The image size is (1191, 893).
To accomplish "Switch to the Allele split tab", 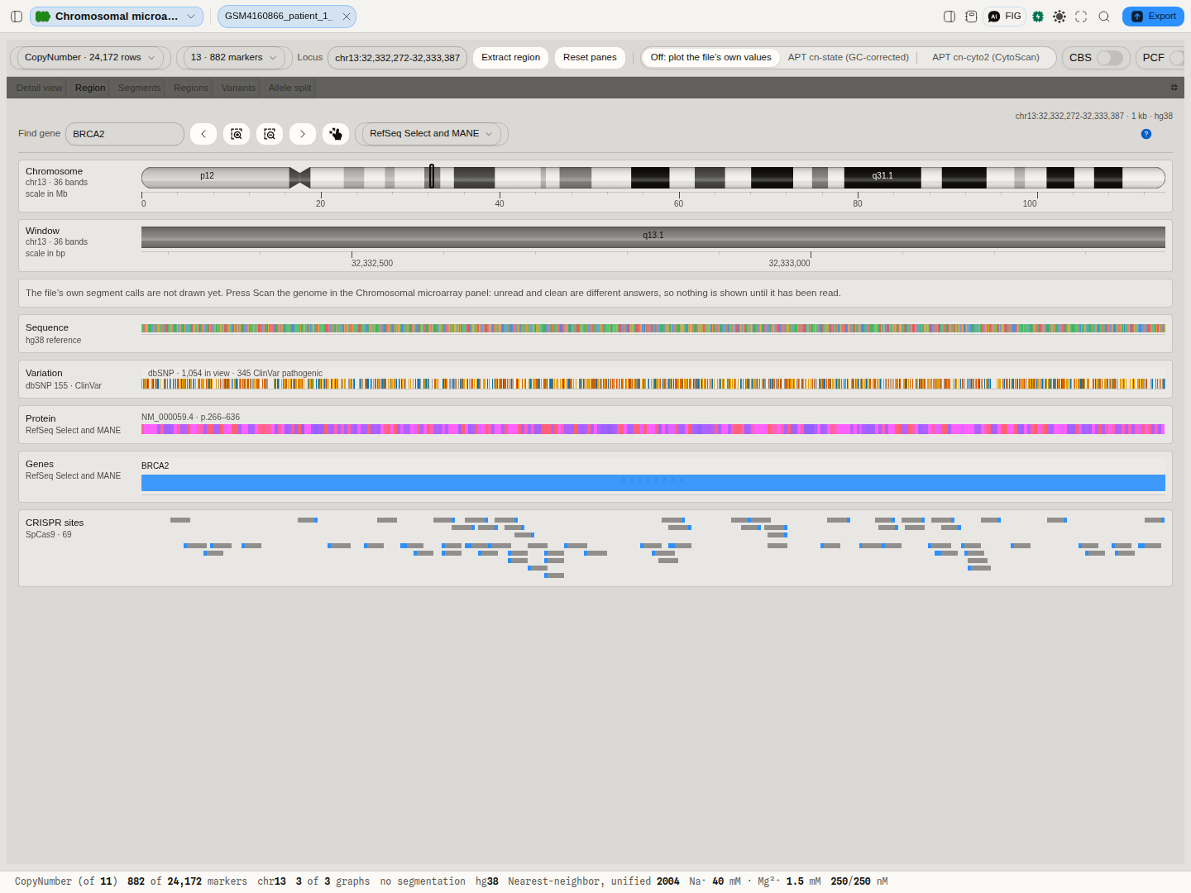I will (x=289, y=88).
